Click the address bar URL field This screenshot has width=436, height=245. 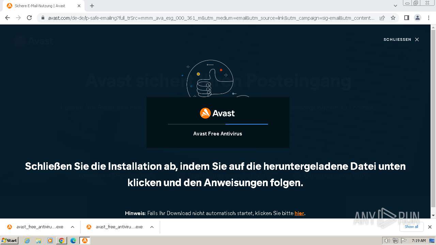click(x=211, y=18)
